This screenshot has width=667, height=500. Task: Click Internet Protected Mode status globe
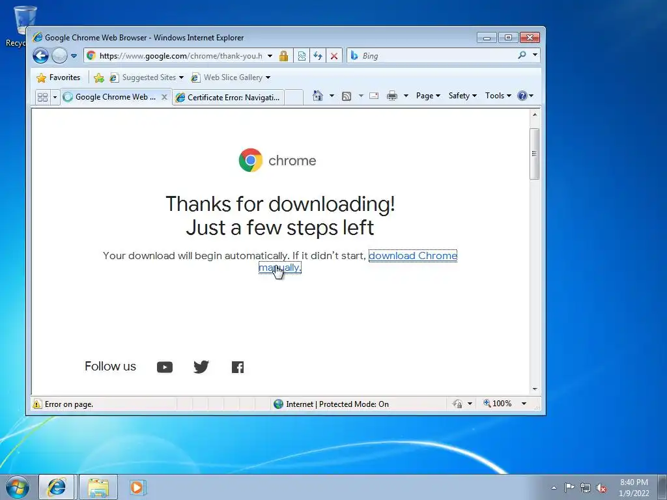278,404
